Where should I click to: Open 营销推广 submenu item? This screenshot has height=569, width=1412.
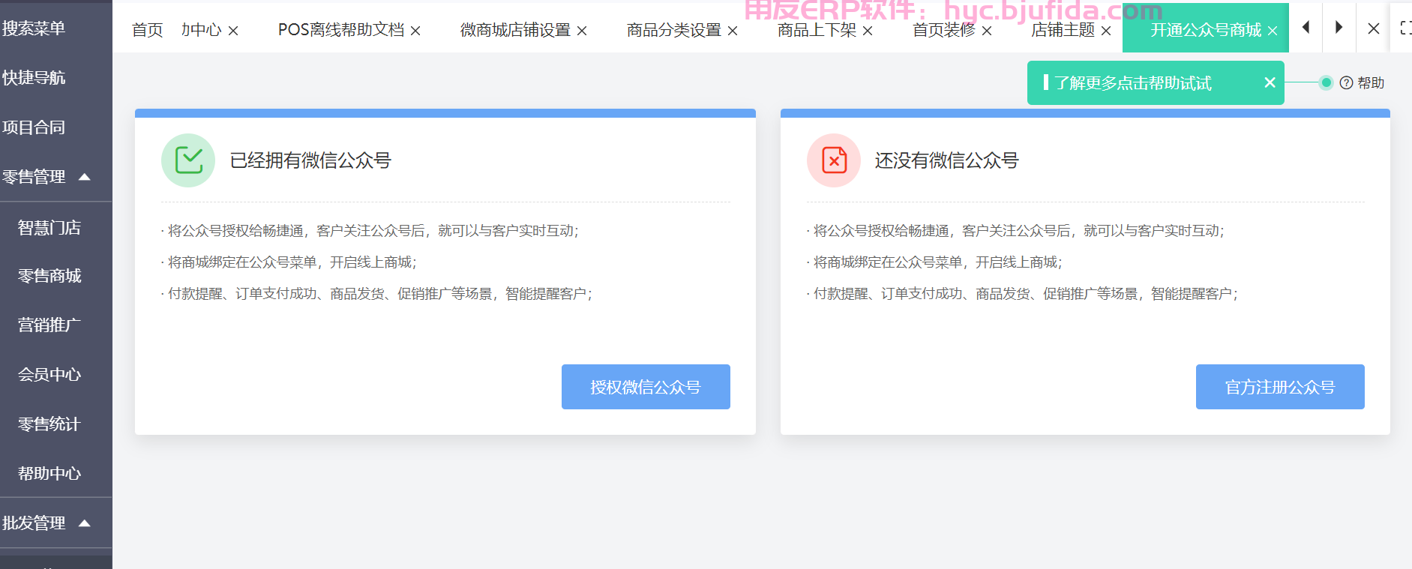click(49, 325)
